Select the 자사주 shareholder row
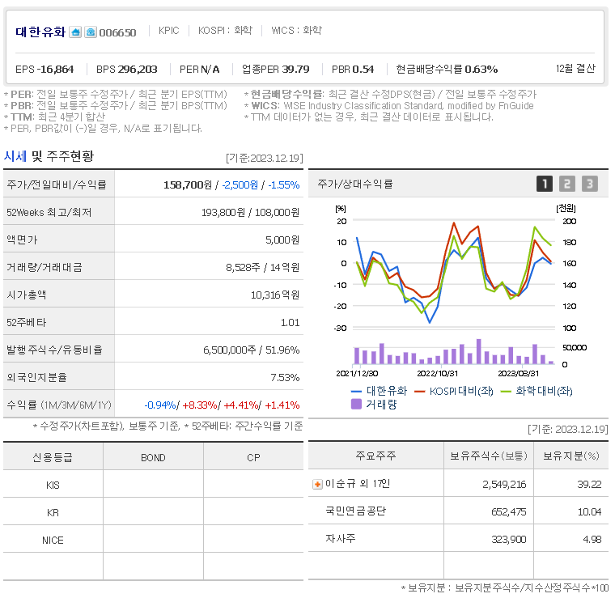 [x=458, y=538]
